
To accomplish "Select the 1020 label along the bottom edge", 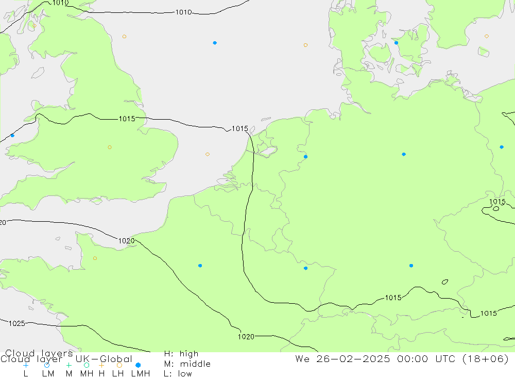I will click(x=246, y=337).
